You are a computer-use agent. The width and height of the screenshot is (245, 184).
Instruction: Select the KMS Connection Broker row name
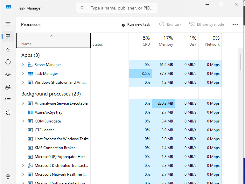tap(55, 148)
